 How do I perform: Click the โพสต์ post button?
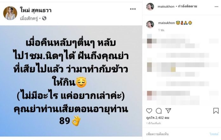[x=214, y=134]
